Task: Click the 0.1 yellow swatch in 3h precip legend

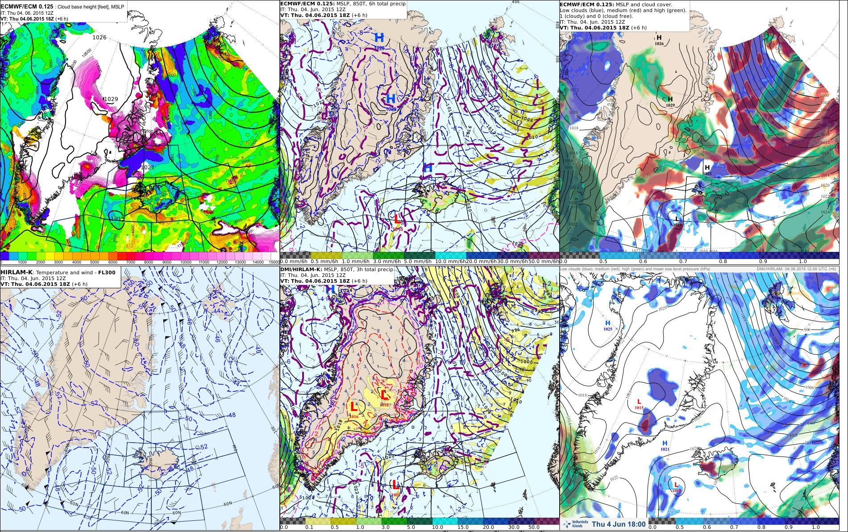Action: pyautogui.click(x=318, y=521)
